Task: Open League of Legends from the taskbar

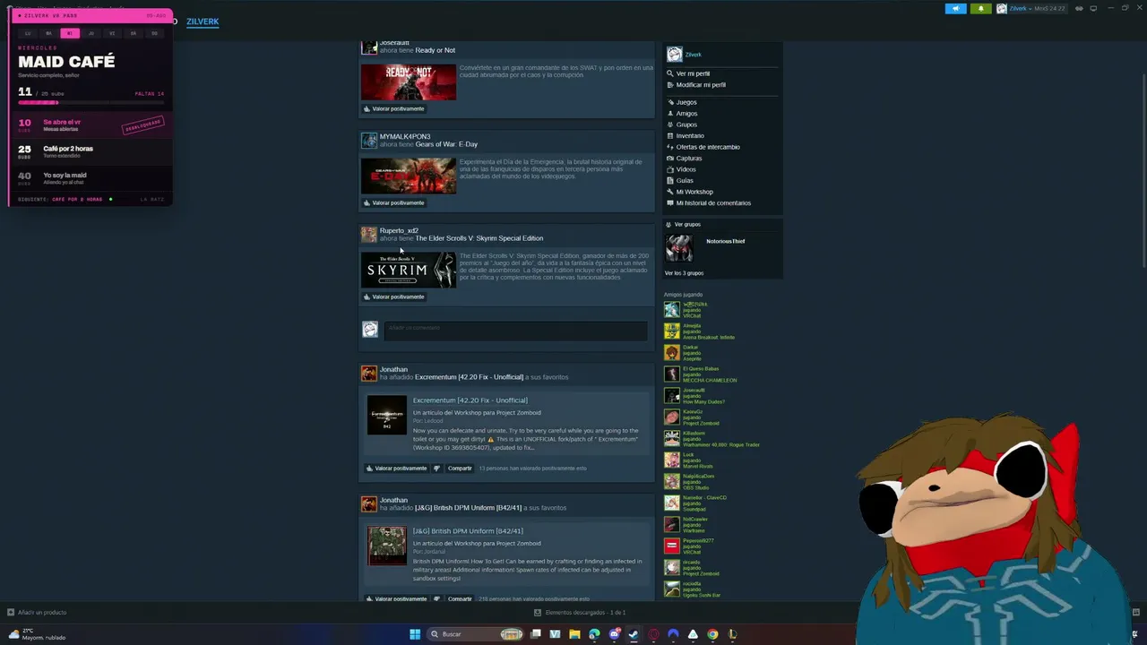Action: [732, 634]
